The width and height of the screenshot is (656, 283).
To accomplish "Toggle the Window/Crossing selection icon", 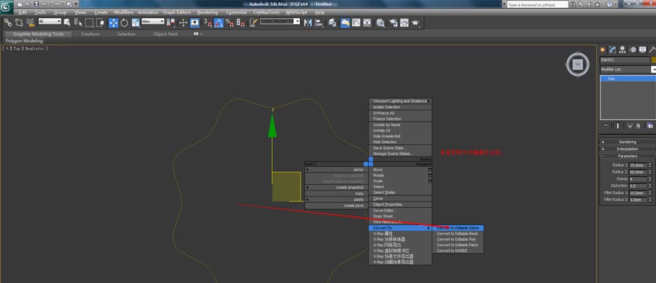I will pos(100,22).
